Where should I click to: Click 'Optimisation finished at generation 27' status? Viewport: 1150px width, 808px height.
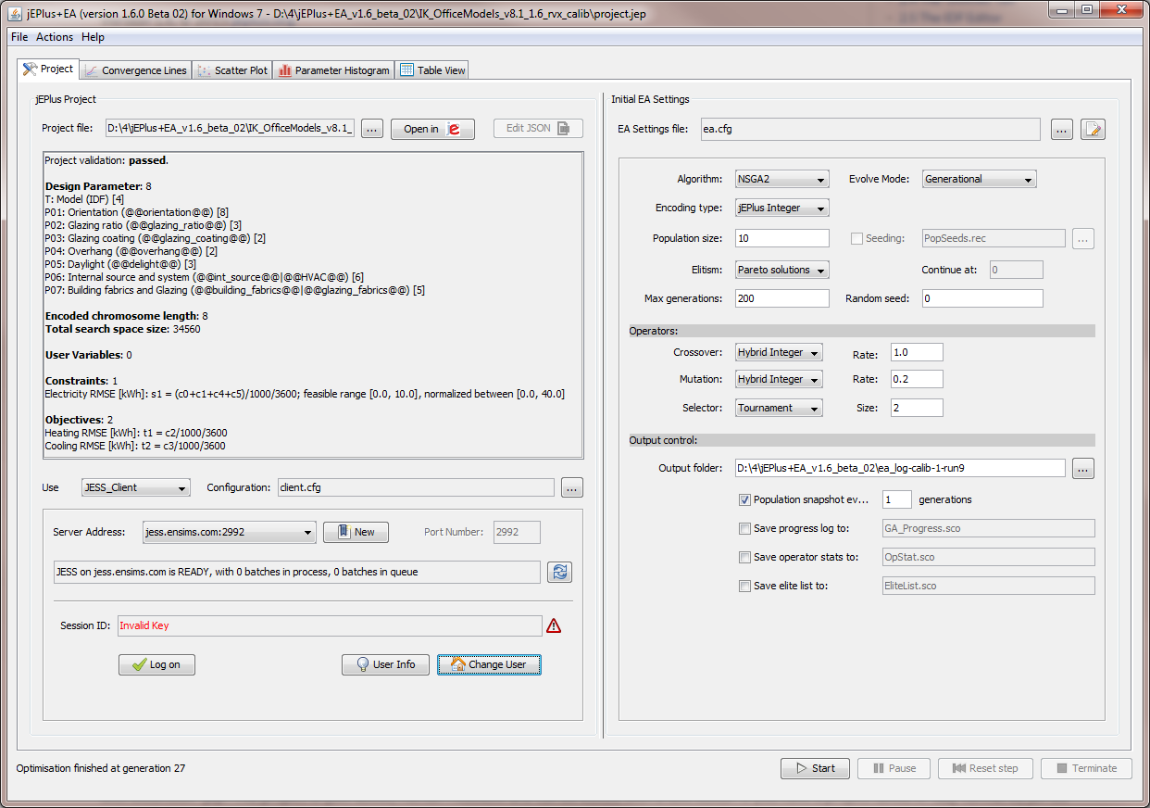pyautogui.click(x=101, y=768)
